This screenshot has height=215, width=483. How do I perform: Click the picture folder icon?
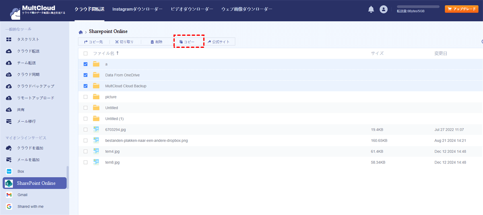point(96,97)
